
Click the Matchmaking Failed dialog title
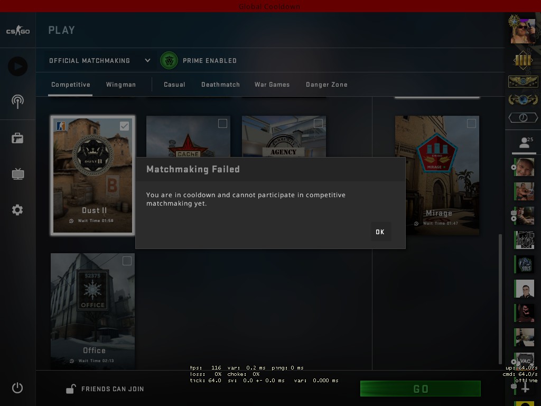click(193, 169)
